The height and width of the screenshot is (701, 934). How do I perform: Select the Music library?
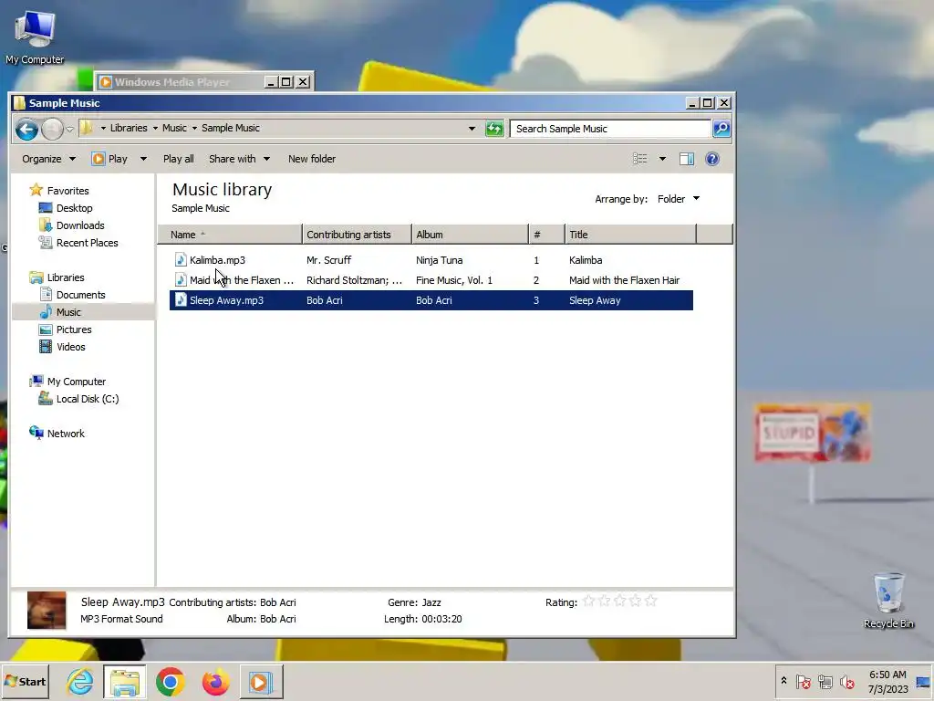coord(68,312)
